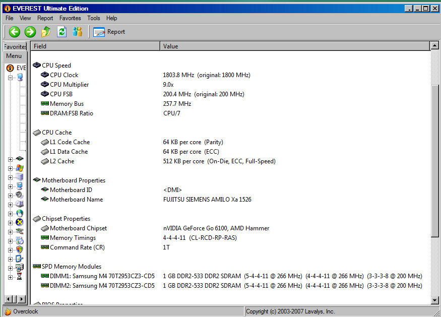Select the Motherboard Chipset row
The width and height of the screenshot is (441, 317).
230,228
